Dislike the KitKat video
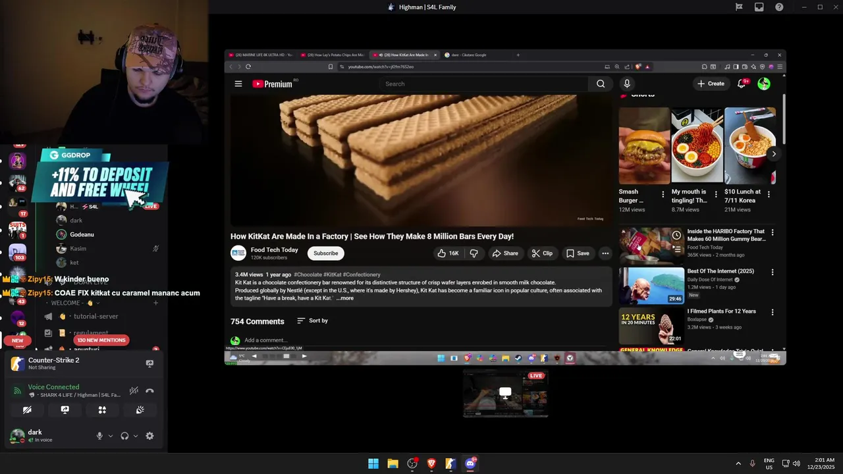 click(474, 253)
